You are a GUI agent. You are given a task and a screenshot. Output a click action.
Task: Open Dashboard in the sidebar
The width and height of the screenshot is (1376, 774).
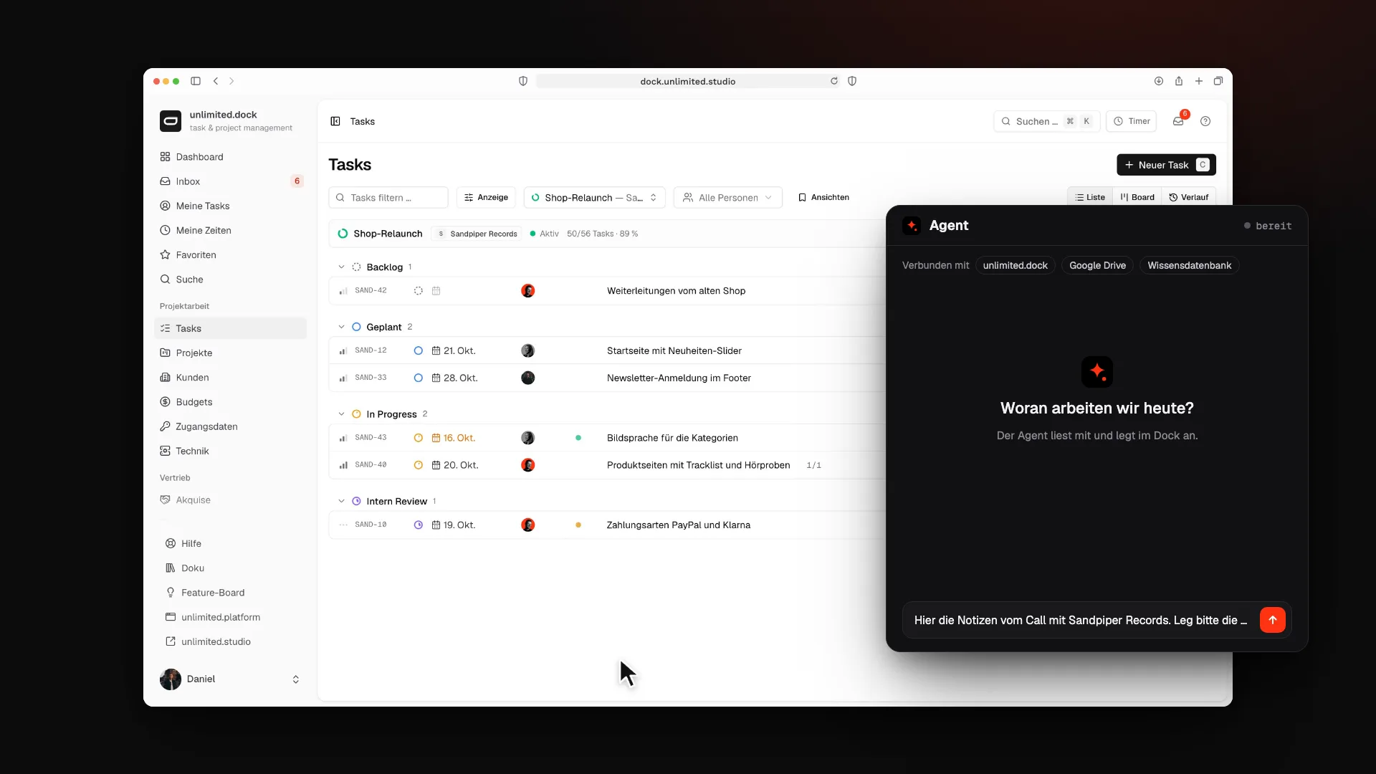point(230,157)
